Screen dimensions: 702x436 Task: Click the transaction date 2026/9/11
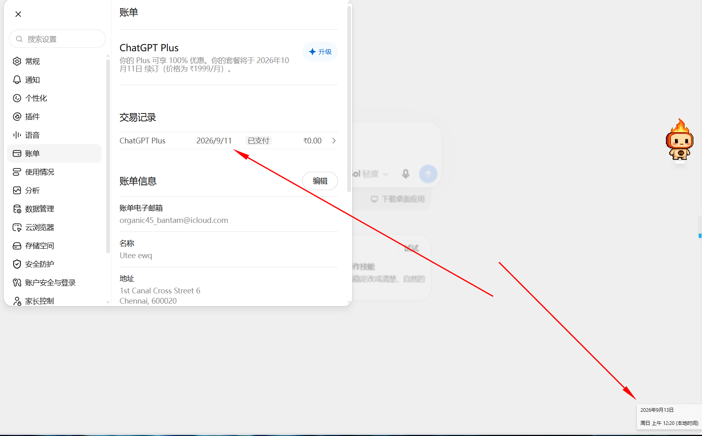point(214,141)
